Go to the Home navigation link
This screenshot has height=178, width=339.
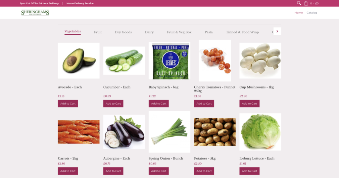tap(298, 13)
